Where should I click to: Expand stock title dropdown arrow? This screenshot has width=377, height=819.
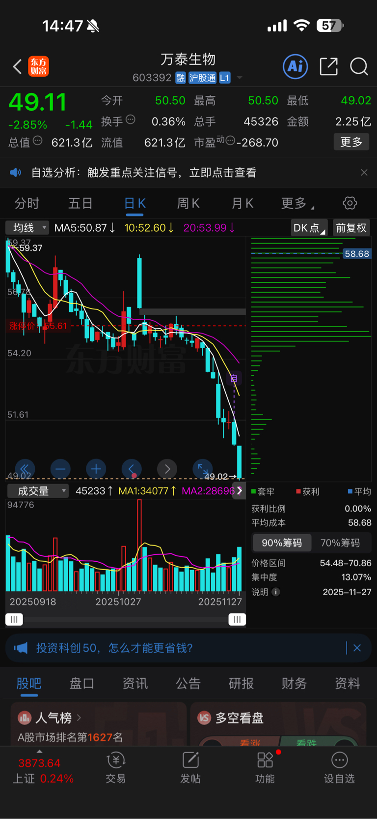click(x=240, y=78)
